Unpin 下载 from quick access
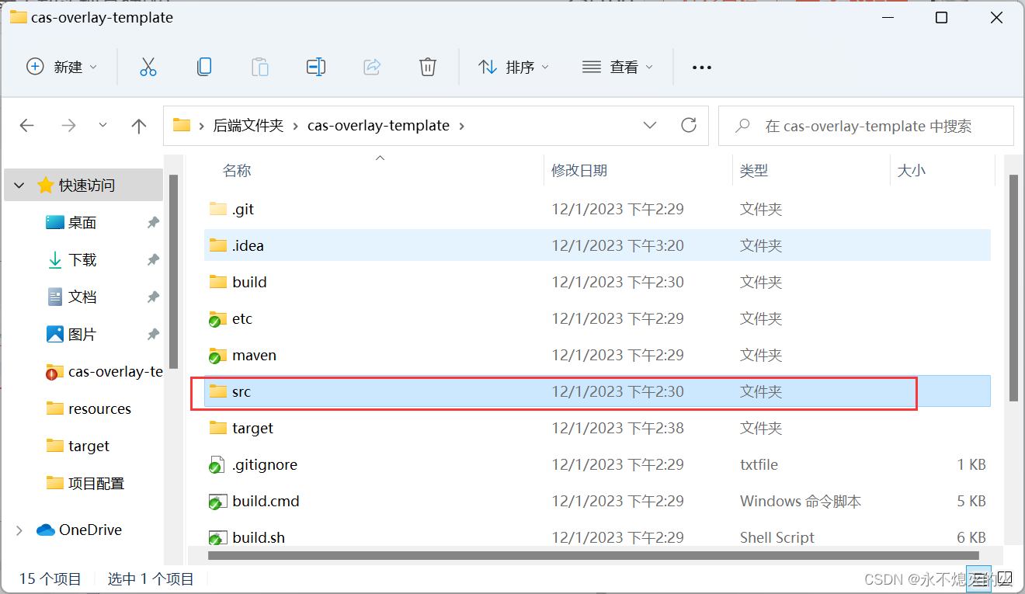 click(x=153, y=260)
